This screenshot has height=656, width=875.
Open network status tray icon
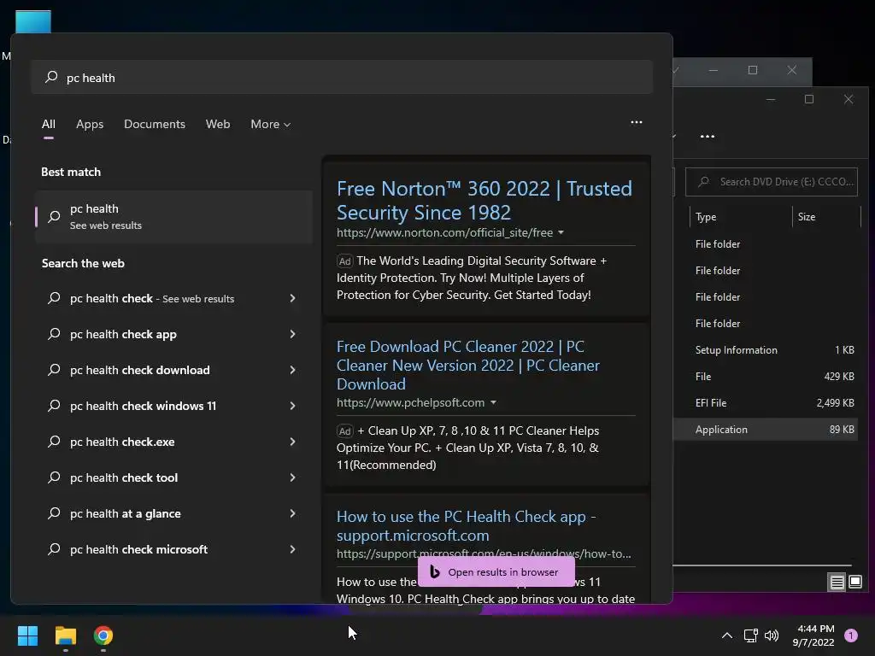pyautogui.click(x=750, y=635)
